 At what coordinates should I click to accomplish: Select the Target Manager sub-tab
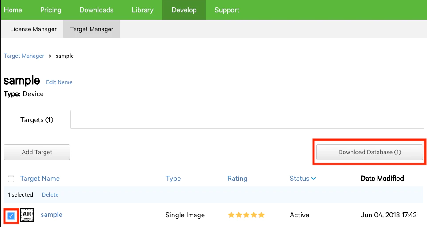91,29
